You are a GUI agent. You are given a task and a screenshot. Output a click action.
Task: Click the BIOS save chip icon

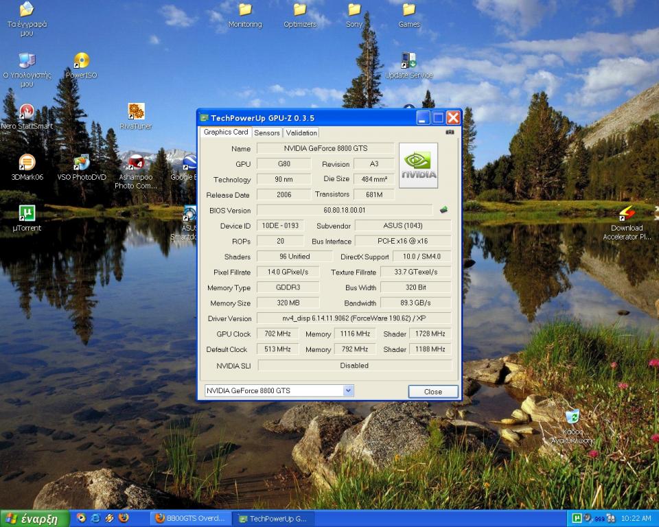[x=443, y=210]
